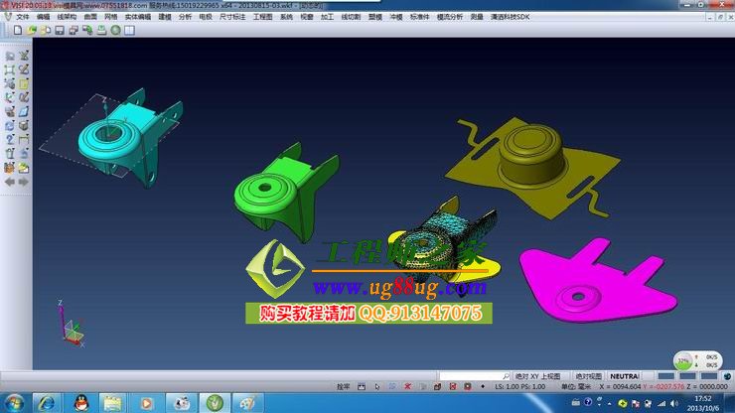Open the 线切割 menu
This screenshot has height=413, width=735.
pyautogui.click(x=351, y=17)
